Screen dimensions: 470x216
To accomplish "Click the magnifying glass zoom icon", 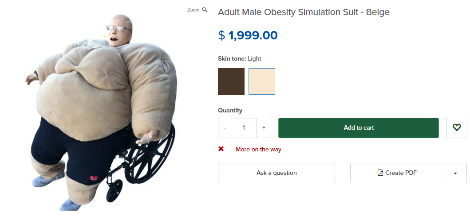I will pos(205,10).
